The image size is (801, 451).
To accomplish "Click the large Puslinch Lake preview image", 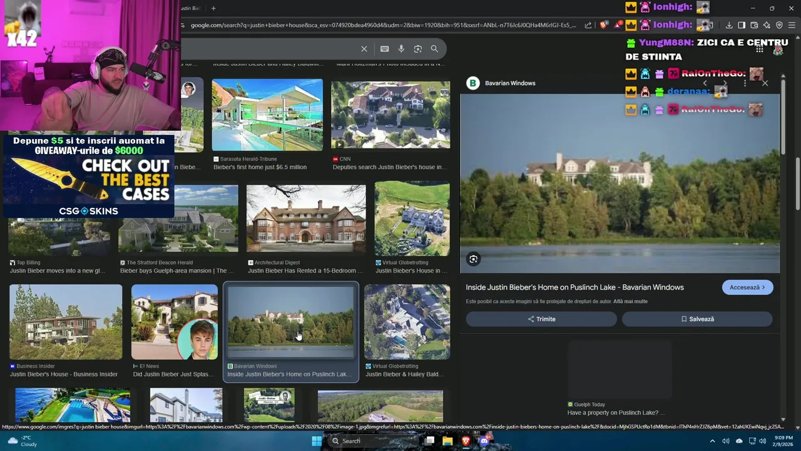I will [620, 184].
